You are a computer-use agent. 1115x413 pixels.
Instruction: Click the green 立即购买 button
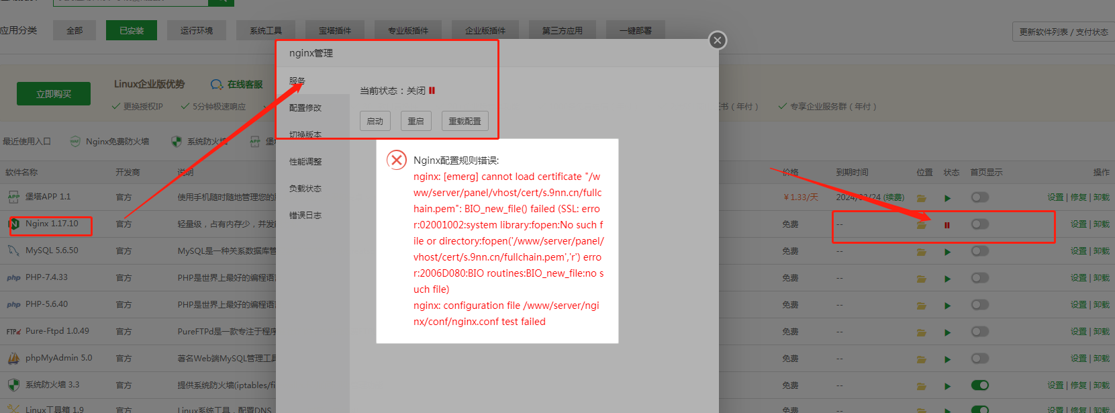click(x=54, y=94)
